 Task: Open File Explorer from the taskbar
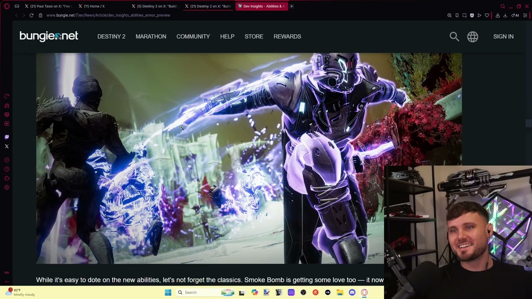[340, 292]
